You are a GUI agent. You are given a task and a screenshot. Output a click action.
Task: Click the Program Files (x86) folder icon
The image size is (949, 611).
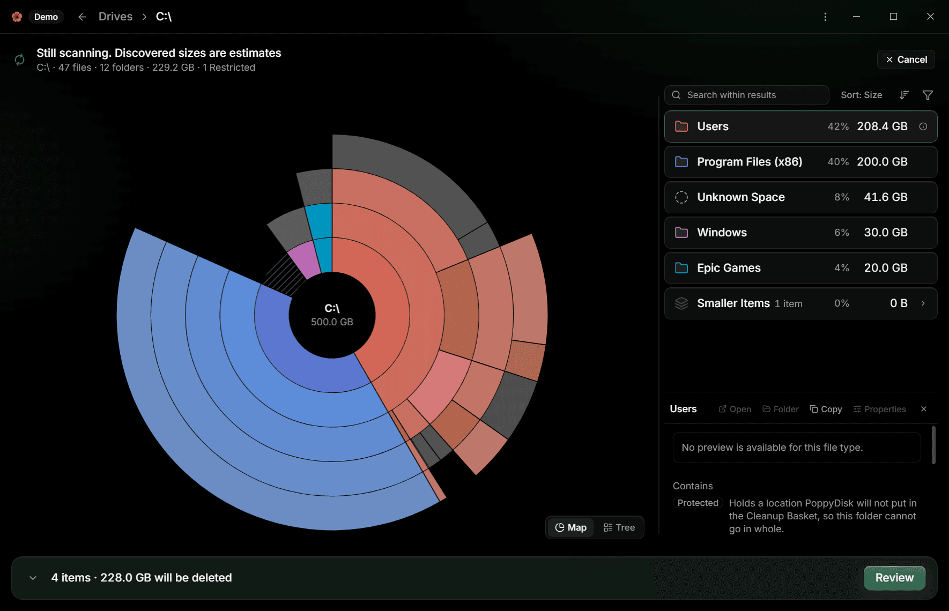tap(681, 162)
